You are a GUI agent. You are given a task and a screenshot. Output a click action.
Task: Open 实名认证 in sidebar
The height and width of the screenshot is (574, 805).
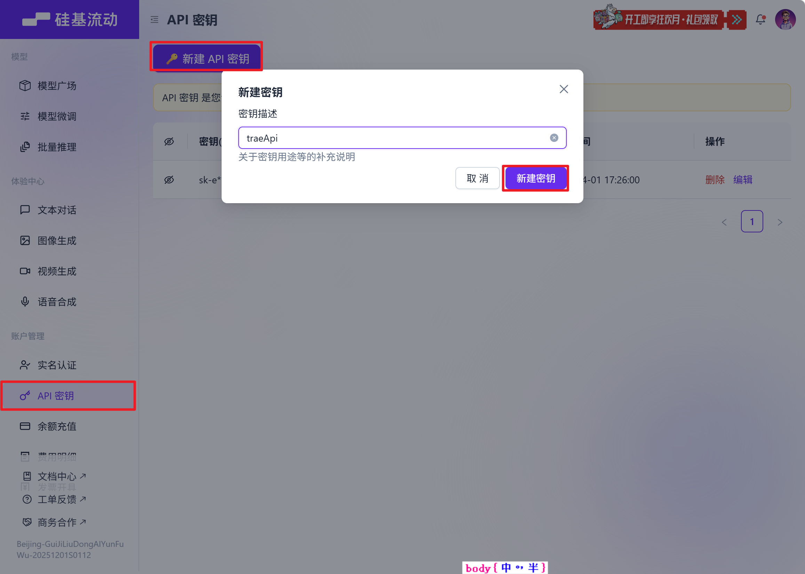69,365
